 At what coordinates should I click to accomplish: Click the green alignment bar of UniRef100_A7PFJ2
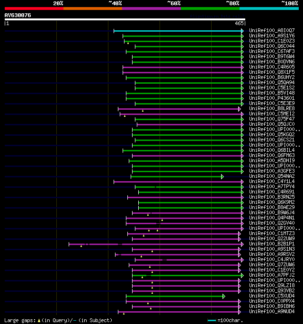(187, 275)
